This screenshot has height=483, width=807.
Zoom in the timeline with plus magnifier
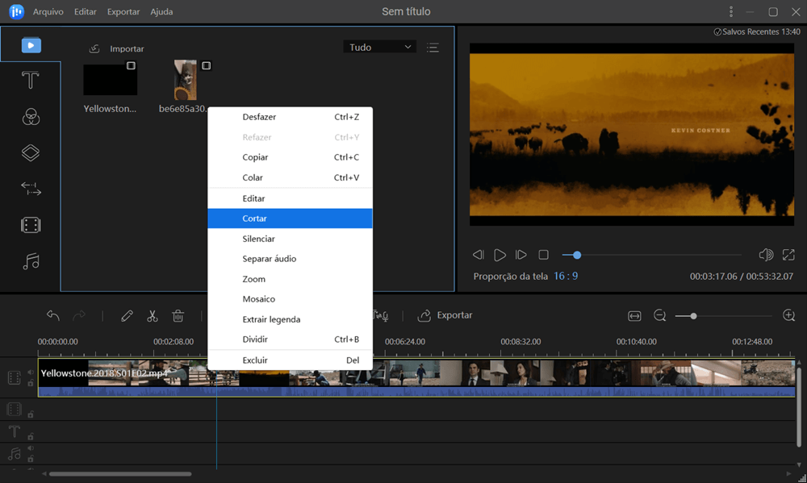click(789, 315)
